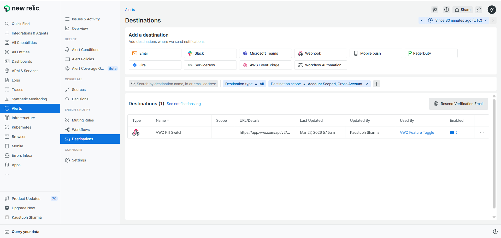Open Decisions under Correlate
This screenshot has height=238, width=501.
[x=90, y=99]
